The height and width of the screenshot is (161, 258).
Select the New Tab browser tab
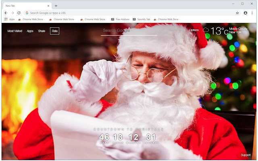(x=27, y=6)
